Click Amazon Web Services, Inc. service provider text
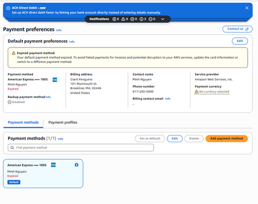Viewport: 258px width, 204px height. pos(214,79)
